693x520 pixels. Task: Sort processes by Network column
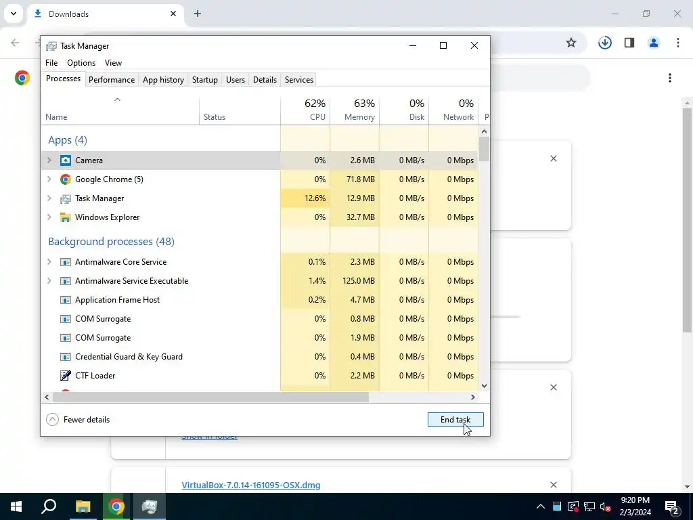(x=453, y=110)
